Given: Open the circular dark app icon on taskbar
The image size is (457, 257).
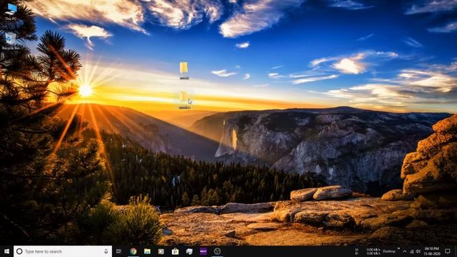Looking at the screenshot, I should pos(217,251).
